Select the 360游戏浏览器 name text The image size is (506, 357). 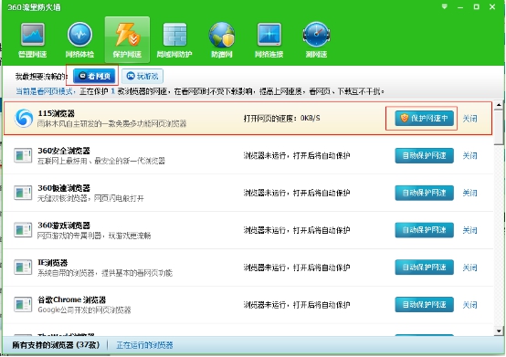64,226
